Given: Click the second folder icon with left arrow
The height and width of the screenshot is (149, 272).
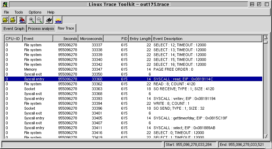Looking at the screenshot, I should coord(13,20).
